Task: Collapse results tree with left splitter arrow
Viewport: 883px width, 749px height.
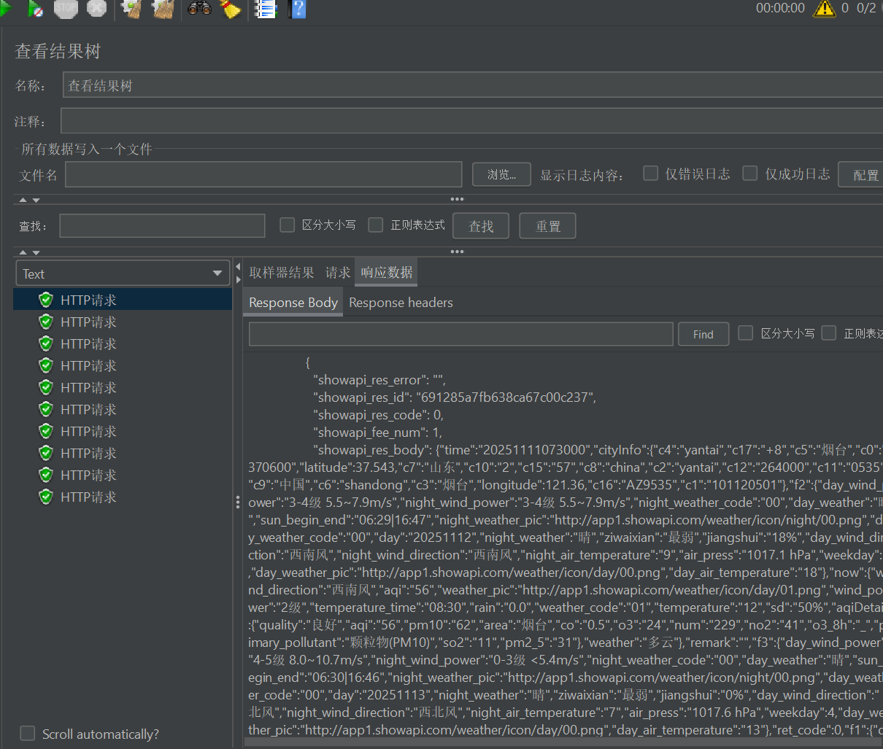Action: (x=237, y=267)
